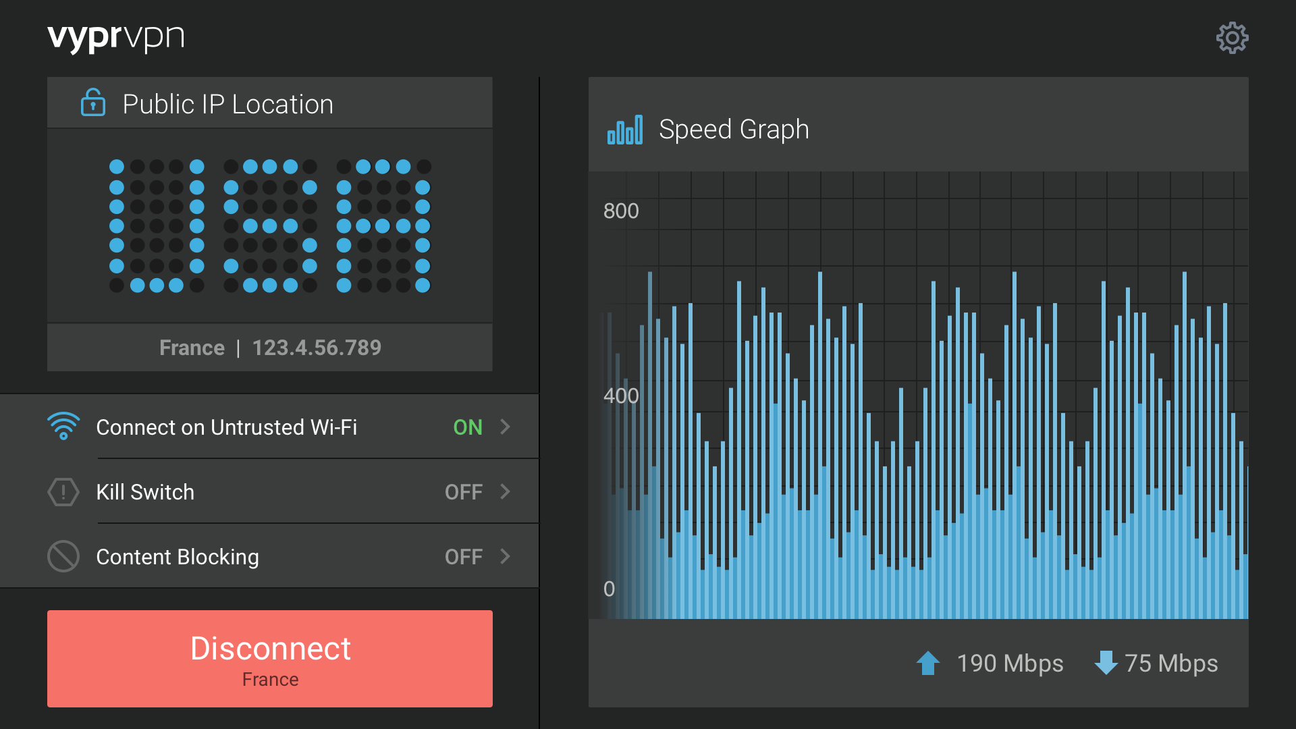The image size is (1296, 729).
Task: Expand the Kill Switch chevron arrow
Action: [x=505, y=491]
